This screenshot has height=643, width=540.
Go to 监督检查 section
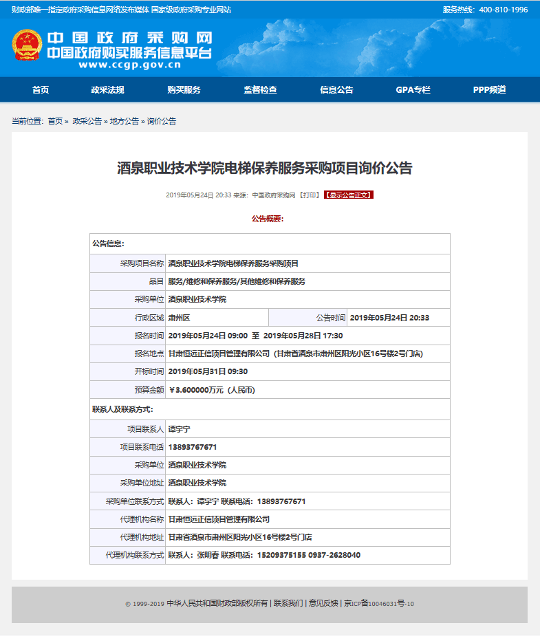click(x=260, y=90)
